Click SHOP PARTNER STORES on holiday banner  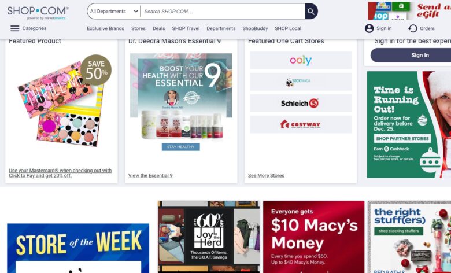click(402, 138)
